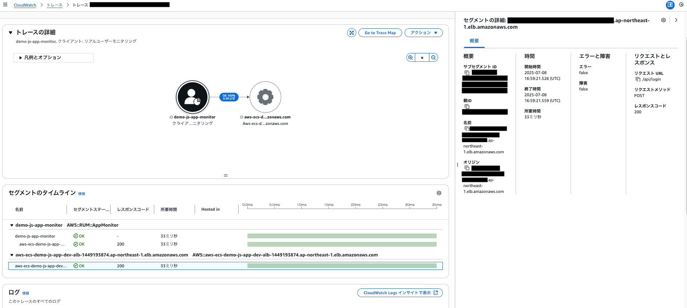Open the hamburger navigation menu
Screen dimensions: 687x308
tap(5, 5)
